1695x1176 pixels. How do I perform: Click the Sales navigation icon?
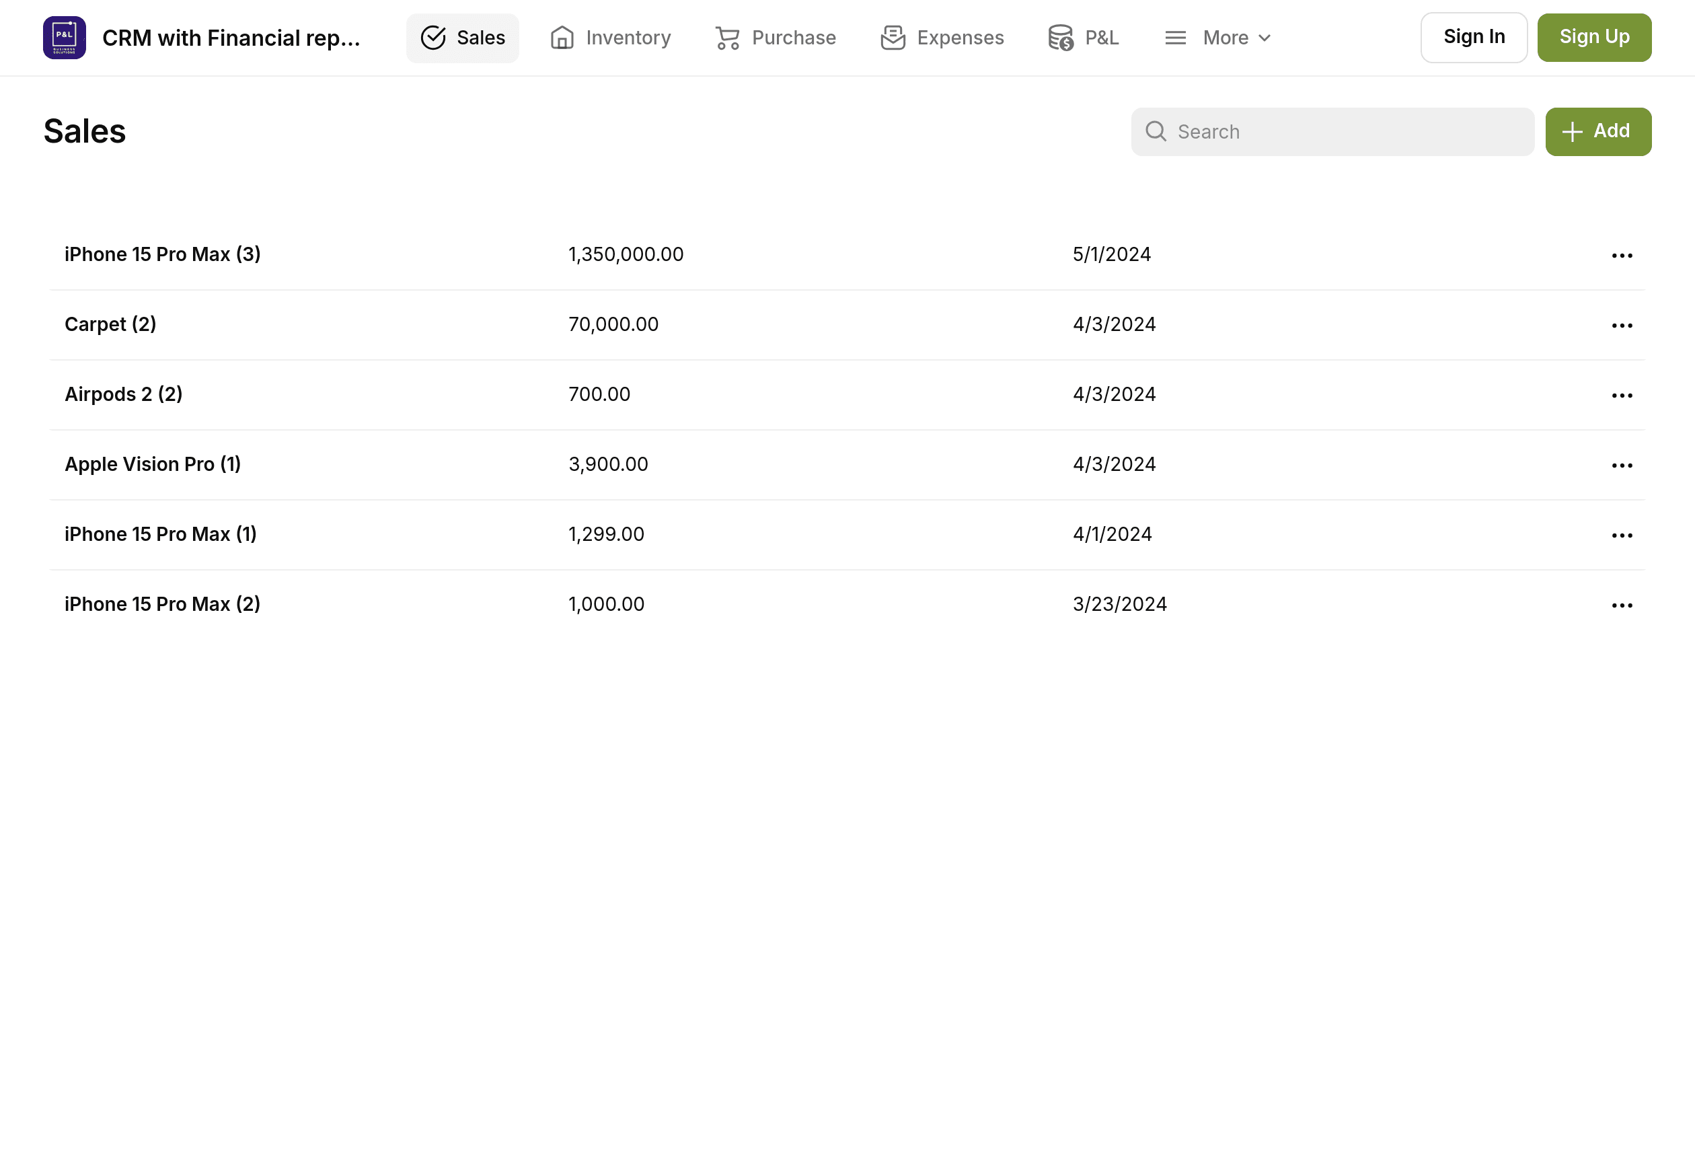(434, 38)
